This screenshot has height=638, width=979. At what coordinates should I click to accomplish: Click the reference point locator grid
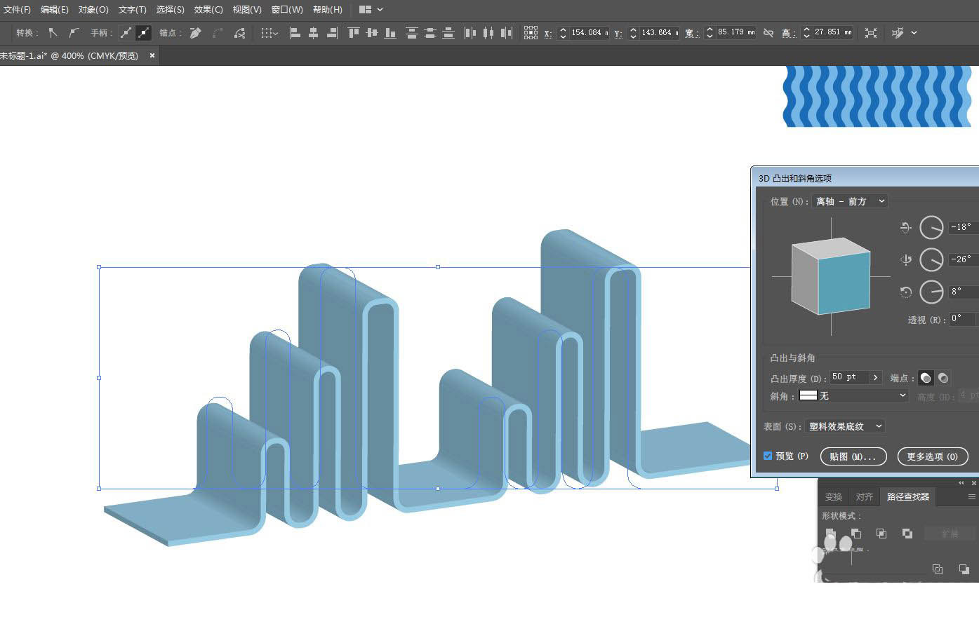[531, 33]
